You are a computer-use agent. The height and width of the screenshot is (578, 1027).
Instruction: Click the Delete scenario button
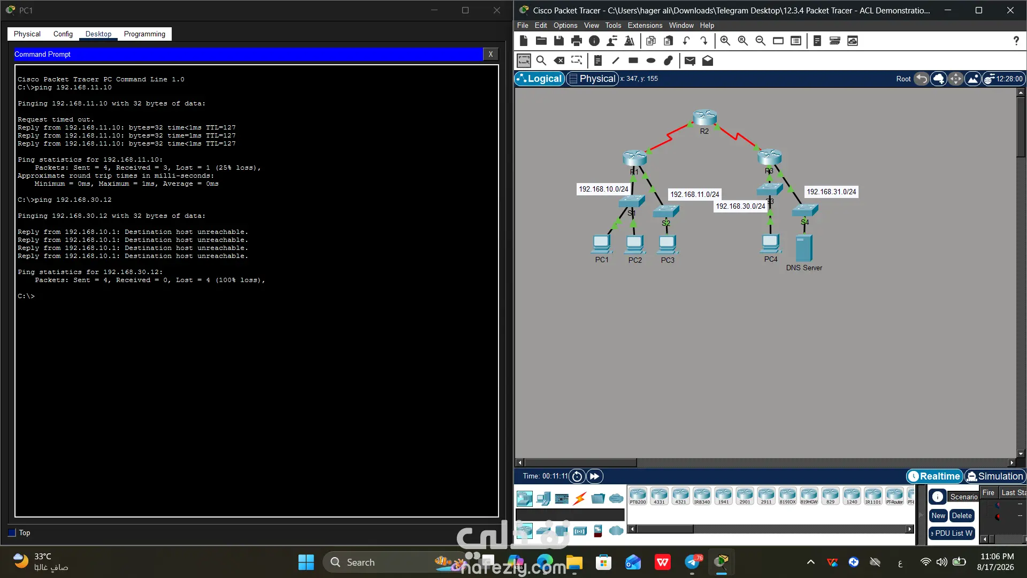[x=962, y=516]
